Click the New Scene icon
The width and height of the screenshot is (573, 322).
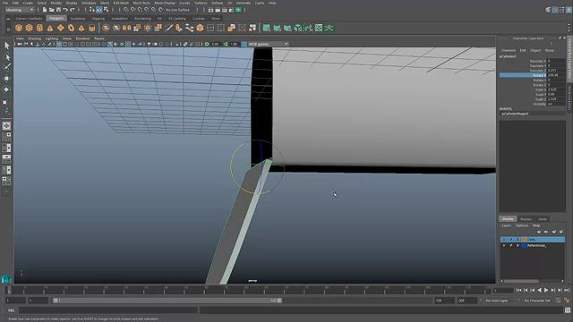click(45, 10)
